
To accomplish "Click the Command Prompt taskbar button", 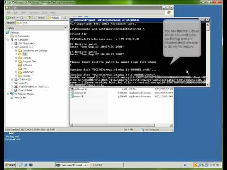I will [72, 165].
